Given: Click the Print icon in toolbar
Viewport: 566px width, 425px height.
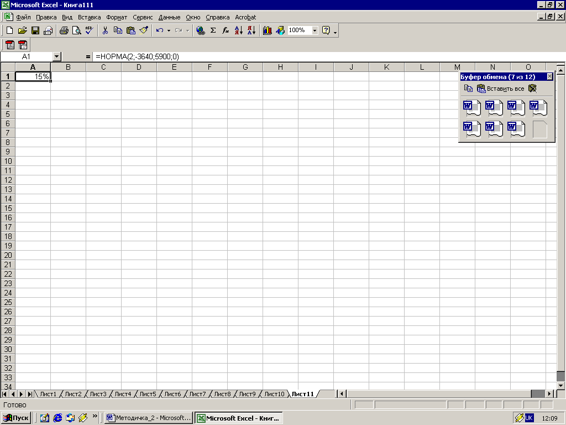Looking at the screenshot, I should tap(64, 30).
